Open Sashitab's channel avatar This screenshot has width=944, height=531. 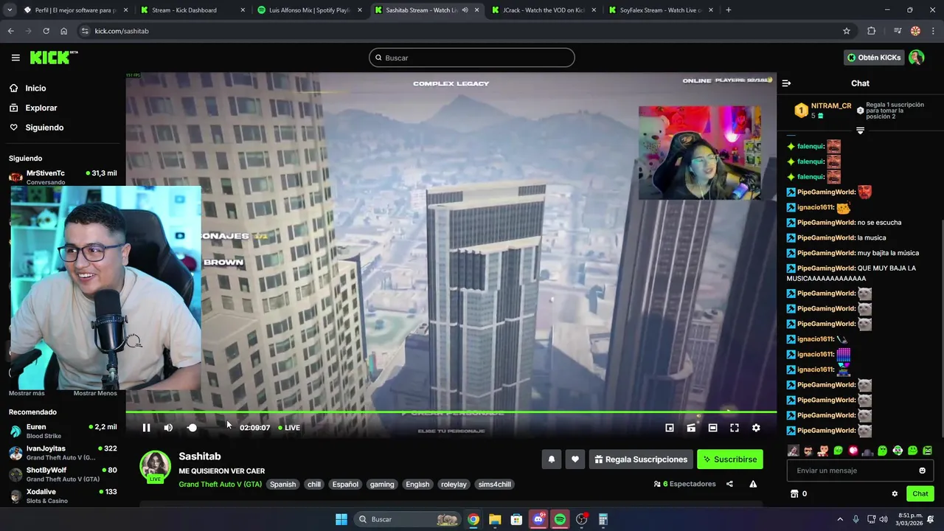tap(156, 466)
